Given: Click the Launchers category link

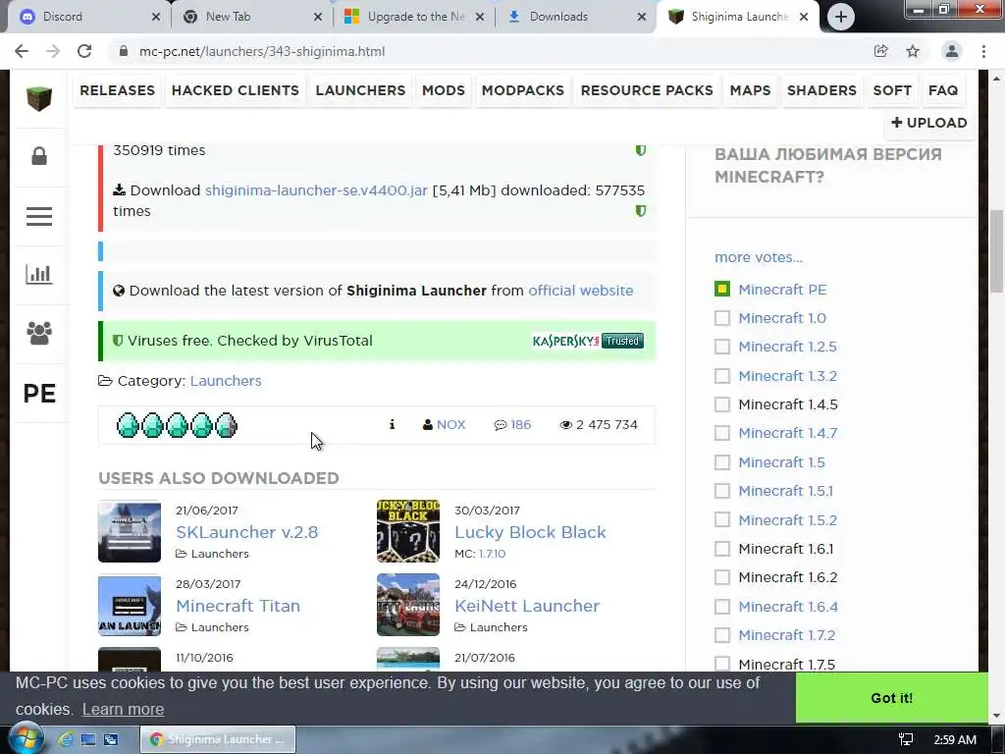Looking at the screenshot, I should coord(226,381).
